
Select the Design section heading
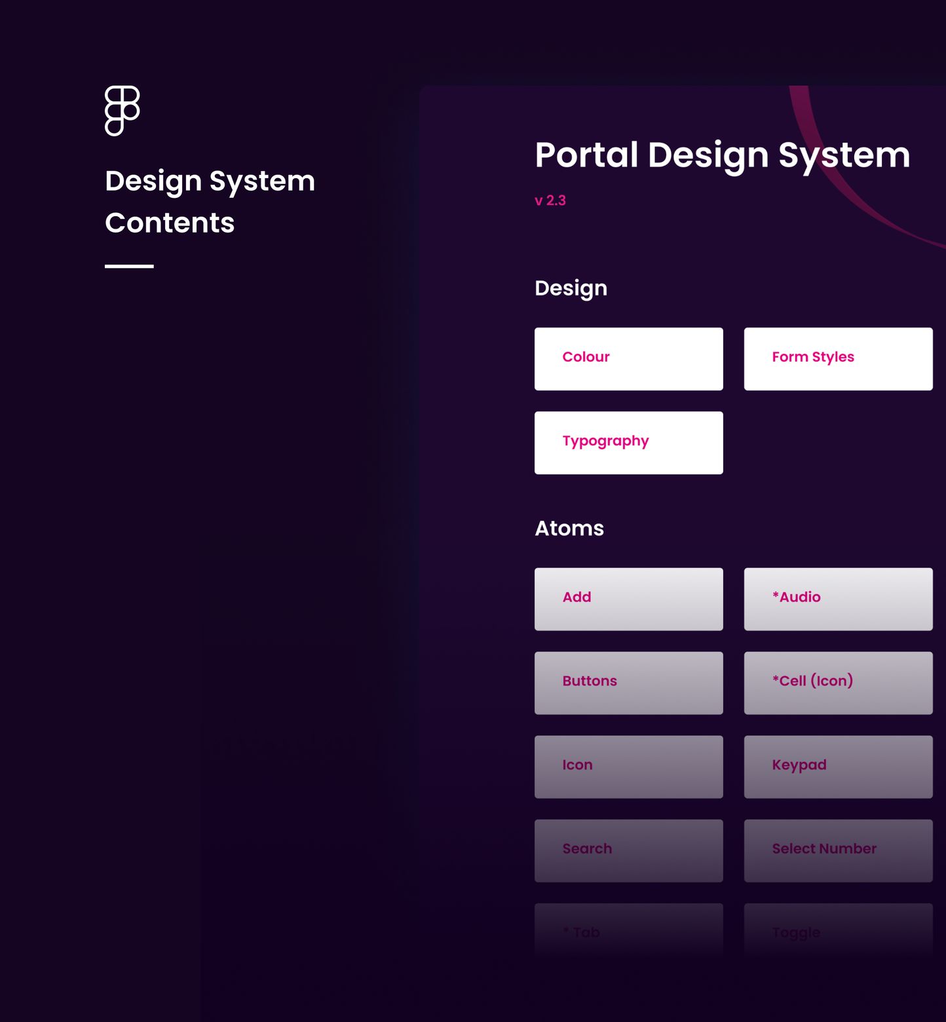coord(571,288)
